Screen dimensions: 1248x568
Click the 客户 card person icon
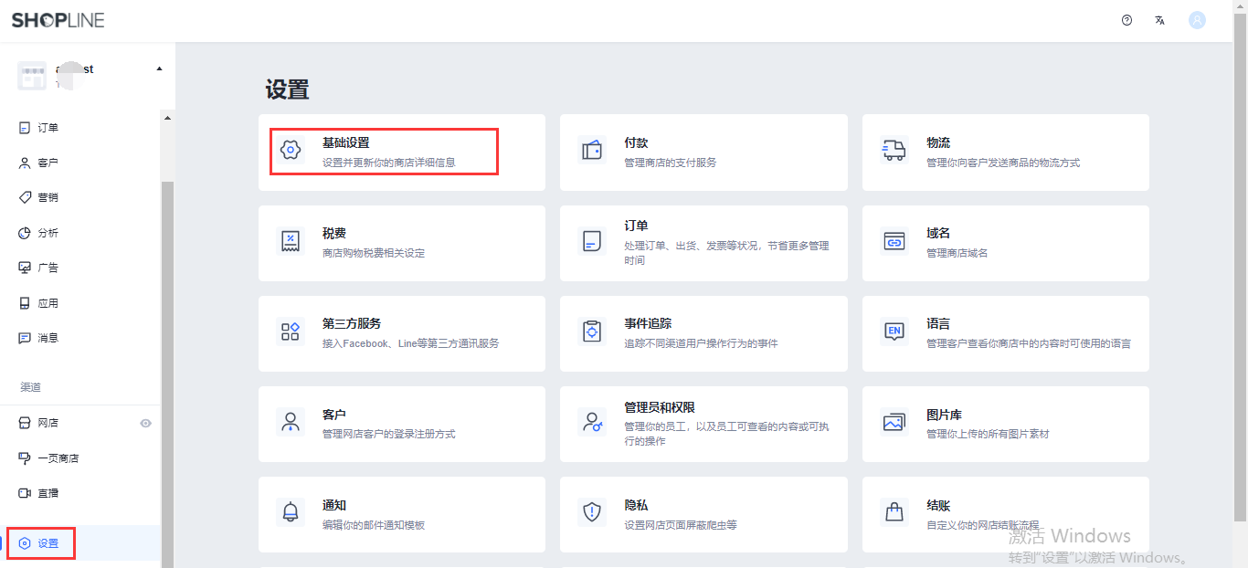click(x=291, y=422)
